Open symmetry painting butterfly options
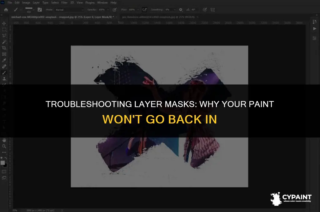This screenshot has height=212, width=320. click(212, 10)
